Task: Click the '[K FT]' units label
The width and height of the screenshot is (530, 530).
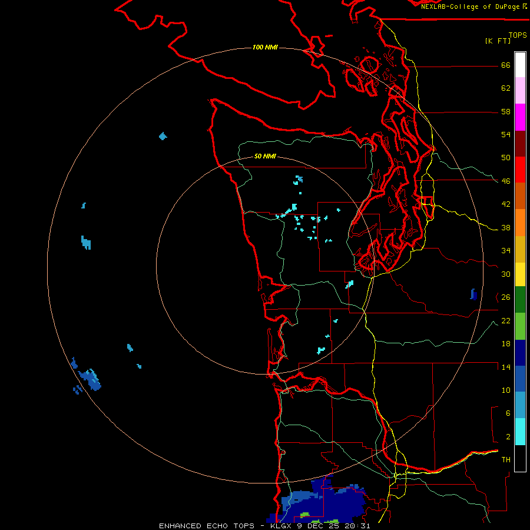Action: 498,41
